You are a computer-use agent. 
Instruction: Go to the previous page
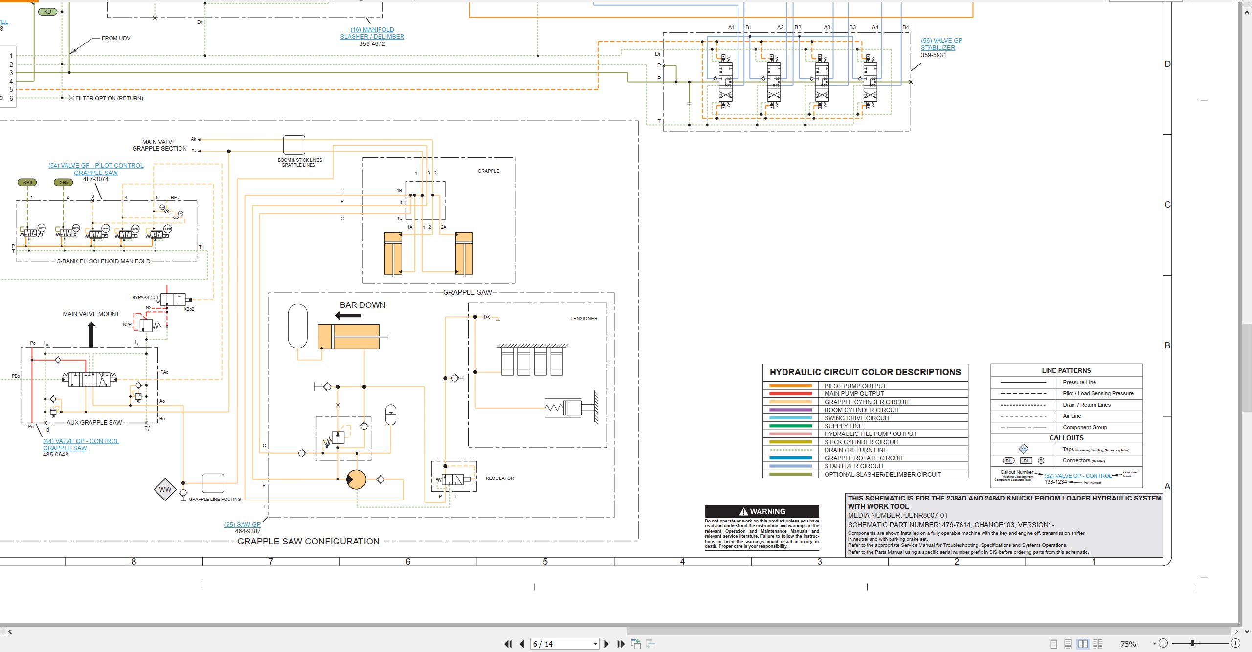pyautogui.click(x=522, y=644)
